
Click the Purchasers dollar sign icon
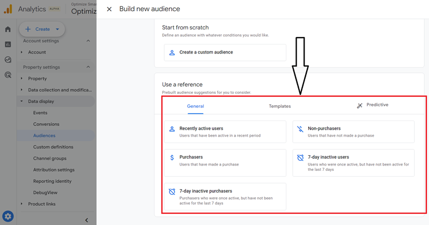coord(172,157)
